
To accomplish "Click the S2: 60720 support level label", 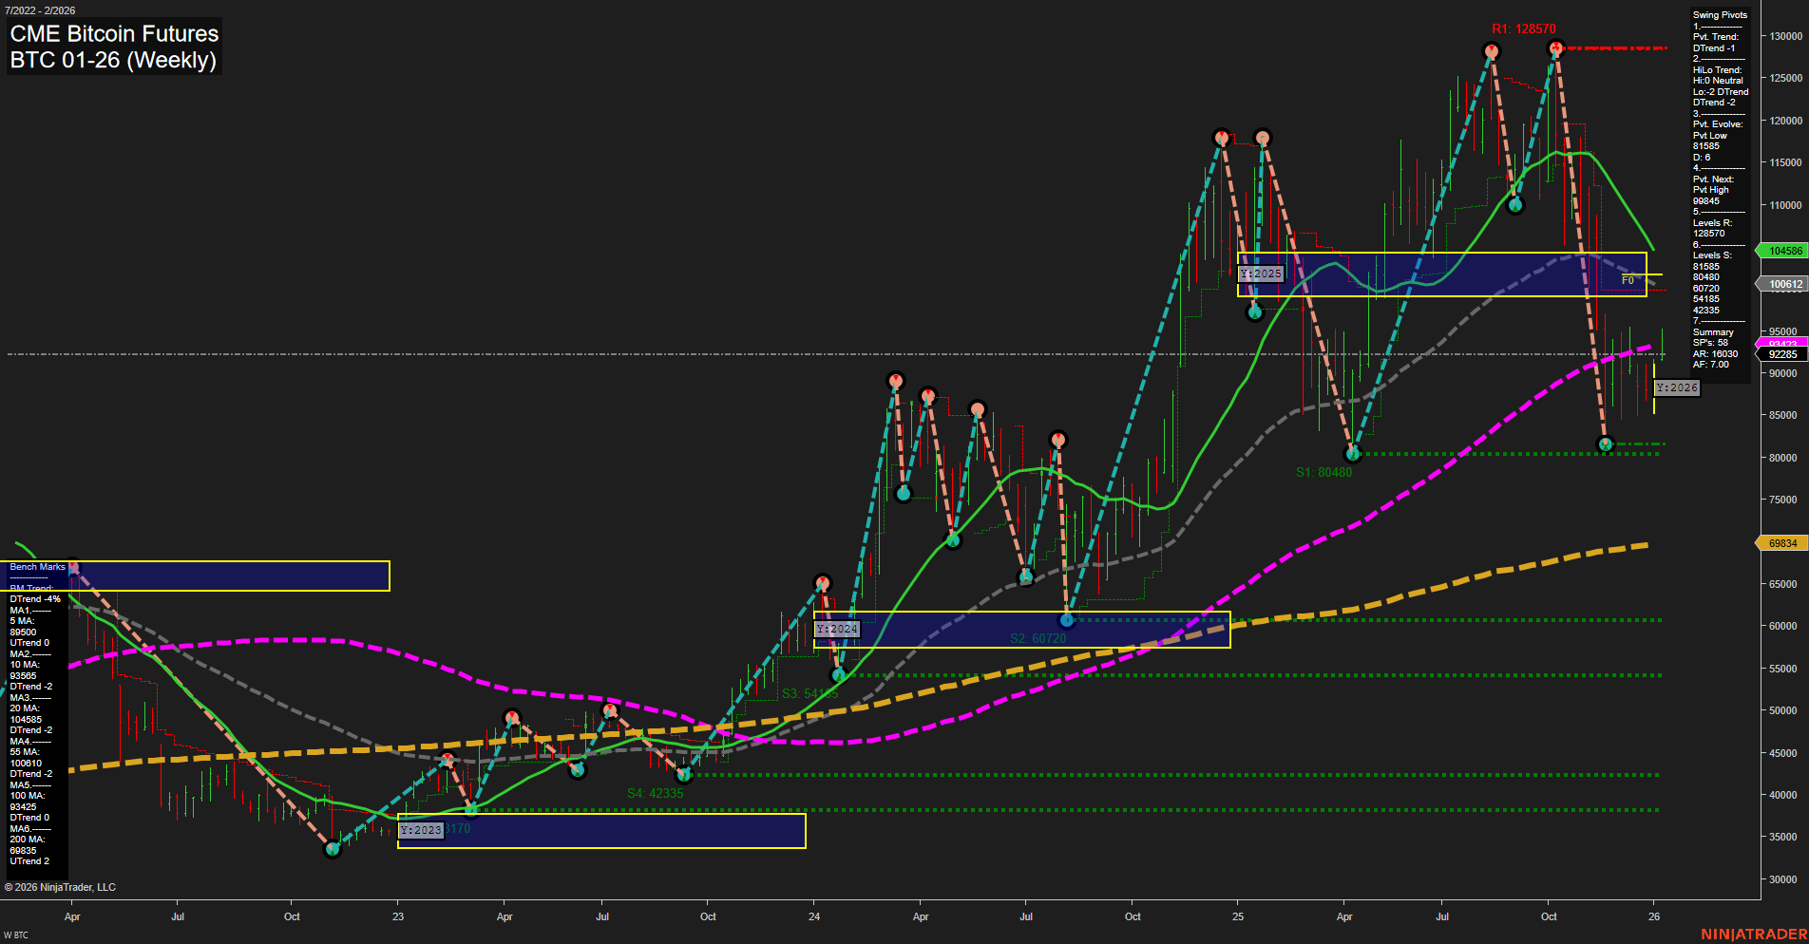I will click(x=1038, y=637).
